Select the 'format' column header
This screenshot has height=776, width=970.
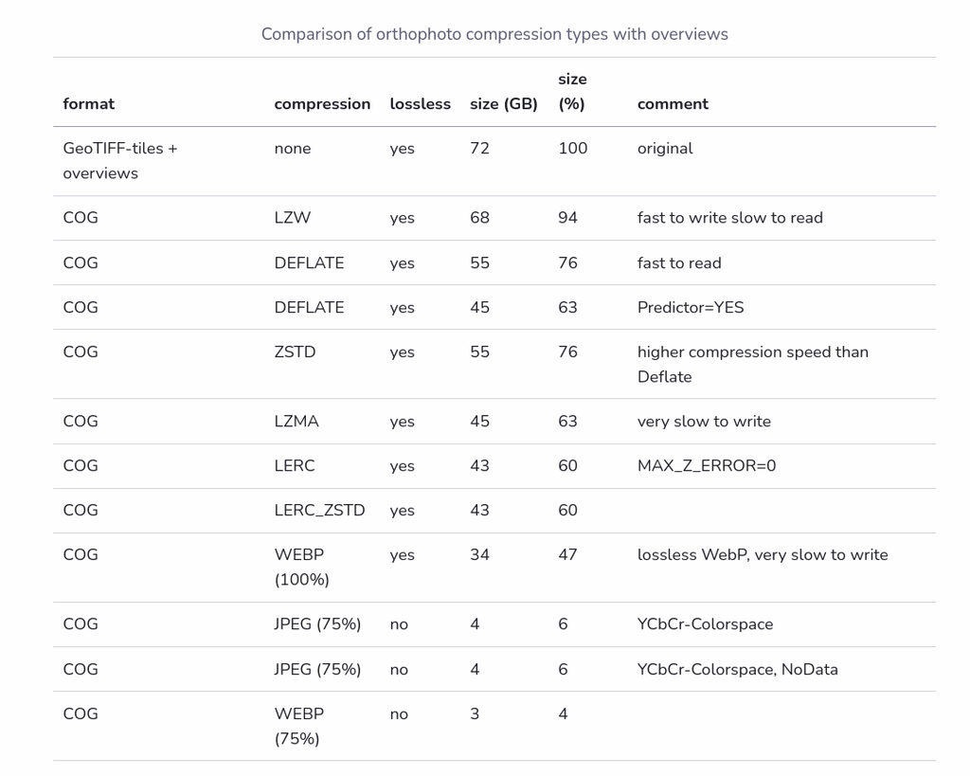click(88, 103)
